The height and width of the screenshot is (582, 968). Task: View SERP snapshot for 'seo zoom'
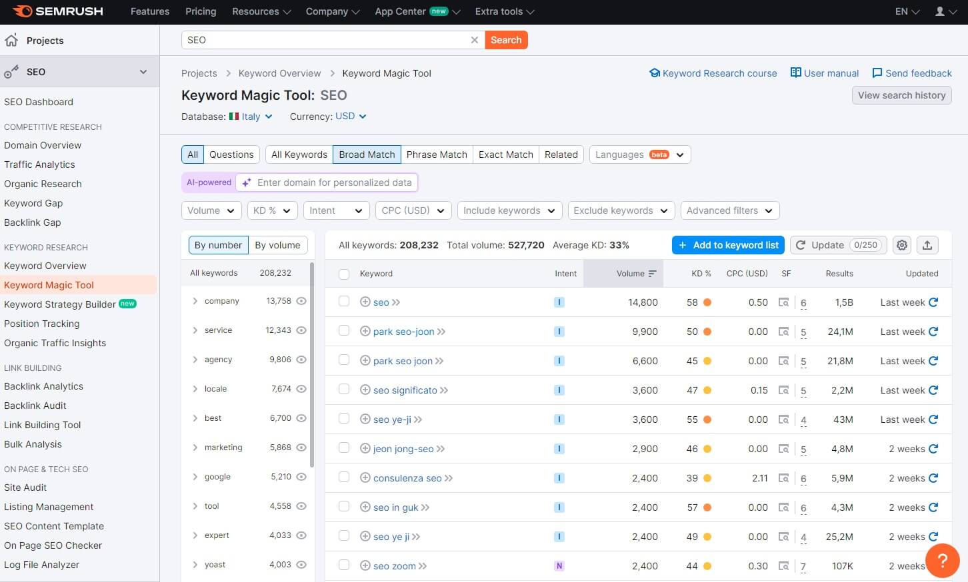pos(784,566)
